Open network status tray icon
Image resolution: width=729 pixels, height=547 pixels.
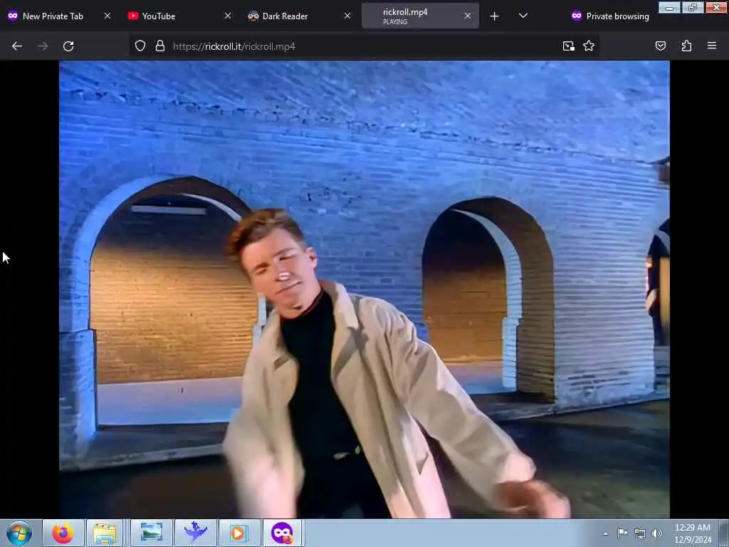pyautogui.click(x=640, y=533)
